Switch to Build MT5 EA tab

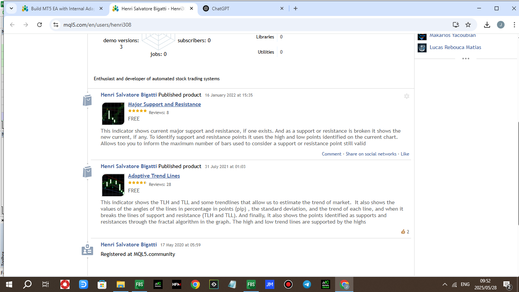coord(63,8)
